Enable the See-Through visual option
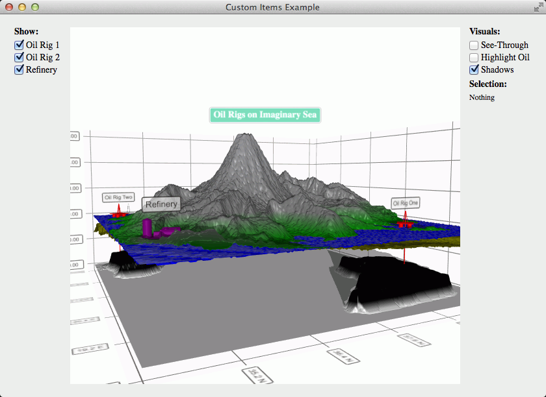 click(474, 45)
